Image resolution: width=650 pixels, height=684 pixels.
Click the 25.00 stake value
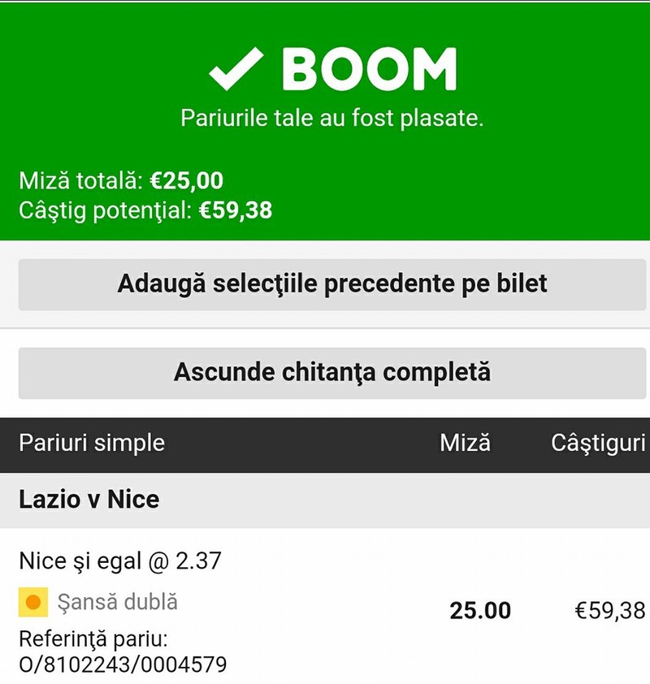[x=480, y=611]
